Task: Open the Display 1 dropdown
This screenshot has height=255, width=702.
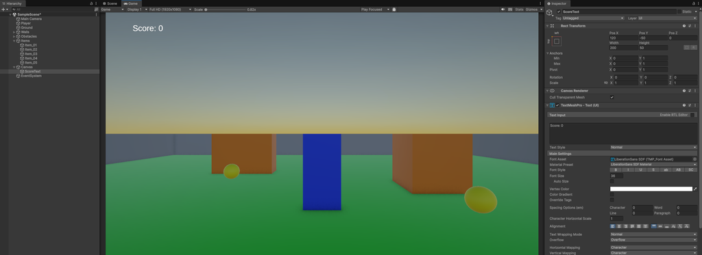Action: (x=136, y=10)
